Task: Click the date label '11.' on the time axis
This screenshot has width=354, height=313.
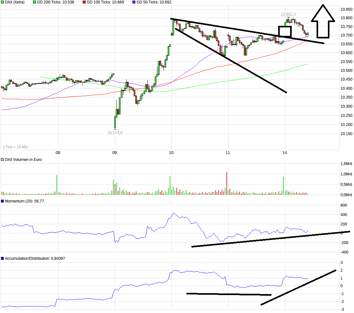Action: pyautogui.click(x=228, y=153)
